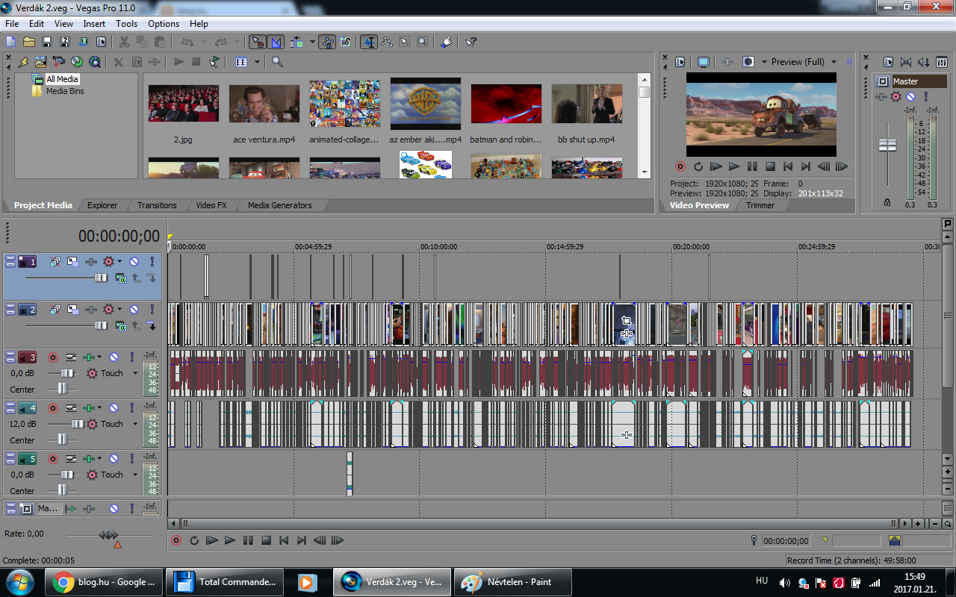Go to end using timeline transport
Viewport: 956px width, 597px height.
[302, 540]
